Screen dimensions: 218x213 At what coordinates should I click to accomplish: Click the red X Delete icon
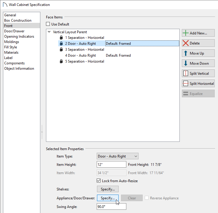pyautogui.click(x=186, y=43)
